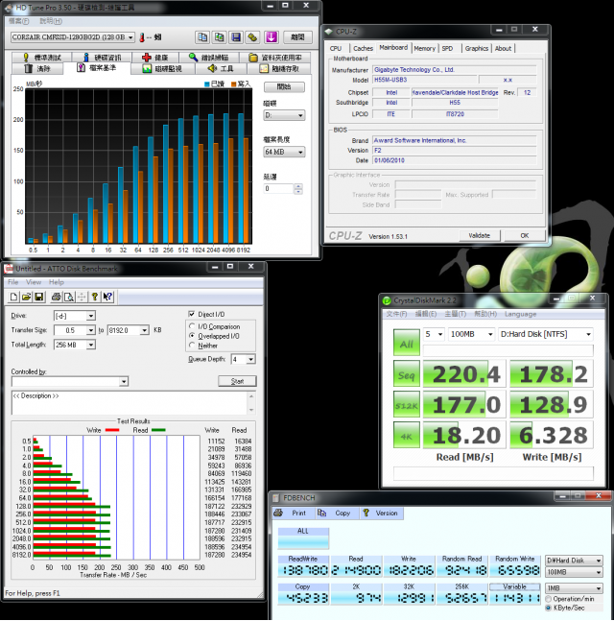This screenshot has width=614, height=621.
Task: Open HD Tune tab with magnifier icon
Action: click(x=208, y=58)
